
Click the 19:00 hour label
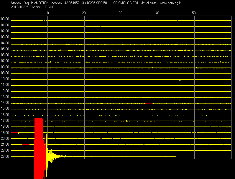coord(5,132)
